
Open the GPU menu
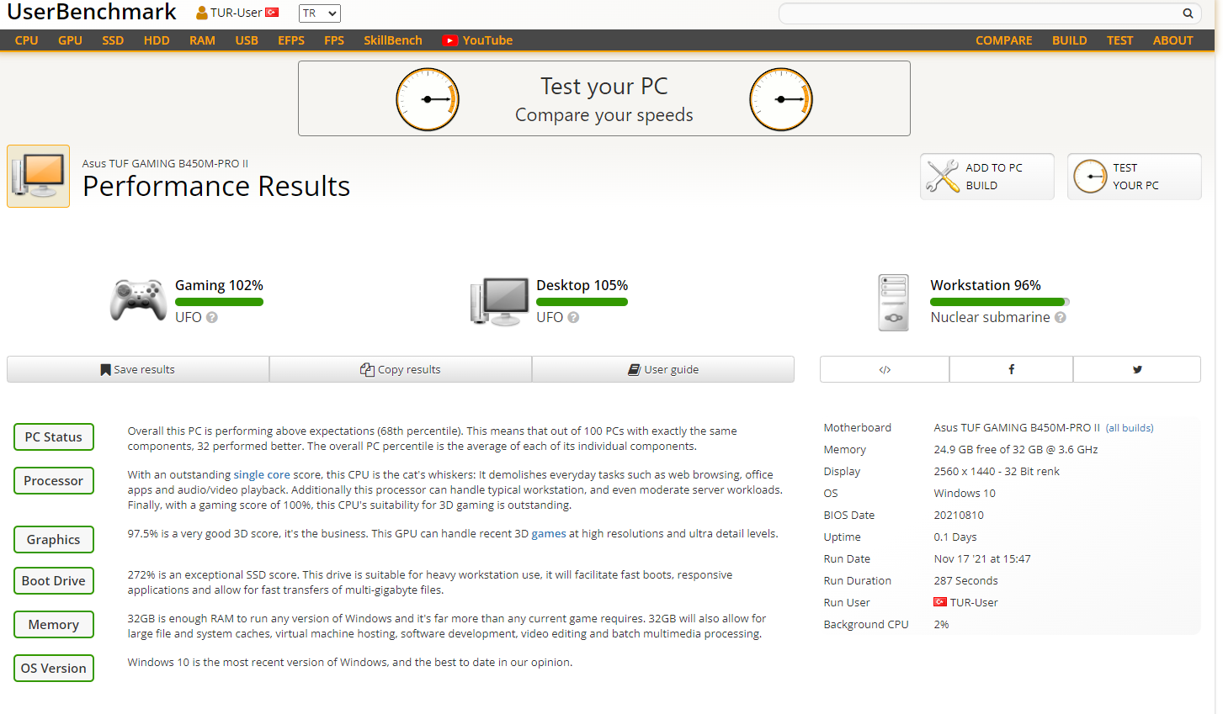tap(71, 40)
